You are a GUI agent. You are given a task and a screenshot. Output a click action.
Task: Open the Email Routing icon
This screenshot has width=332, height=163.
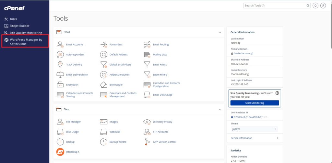coord(147,44)
